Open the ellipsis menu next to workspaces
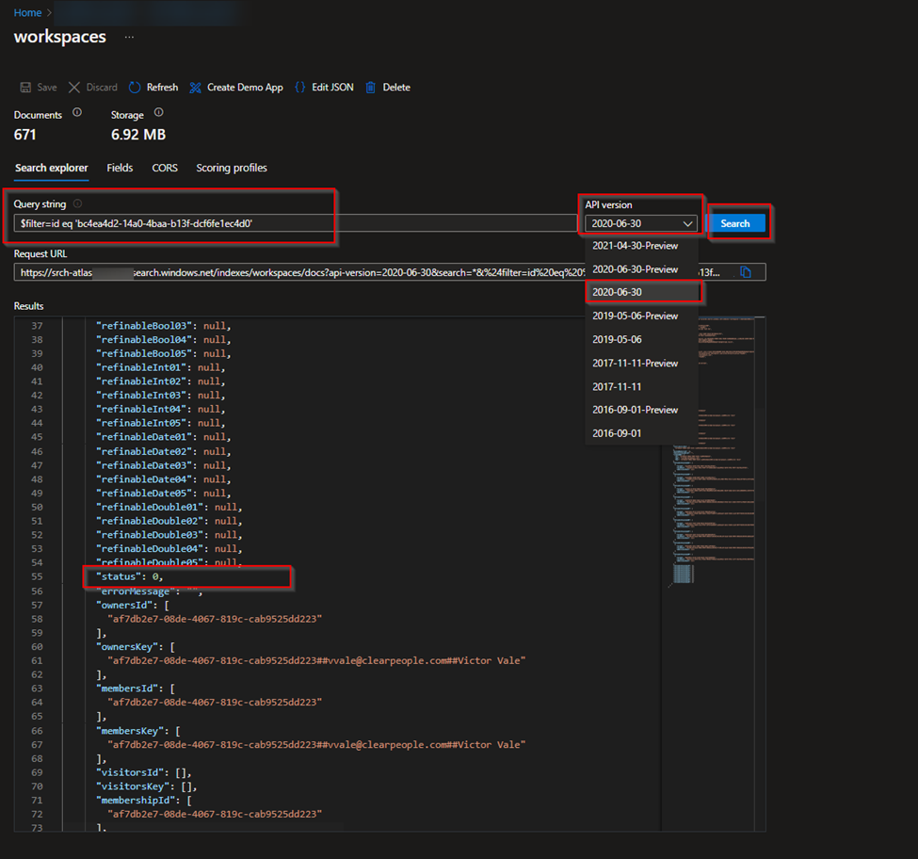This screenshot has height=859, width=918. pyautogui.click(x=129, y=38)
